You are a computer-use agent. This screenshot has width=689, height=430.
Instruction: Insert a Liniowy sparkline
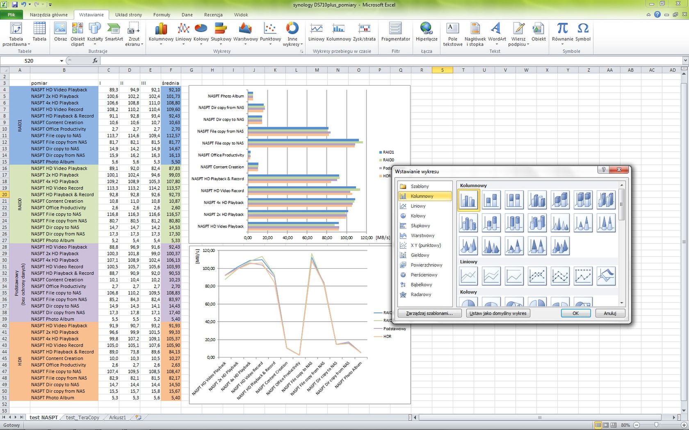(x=316, y=32)
